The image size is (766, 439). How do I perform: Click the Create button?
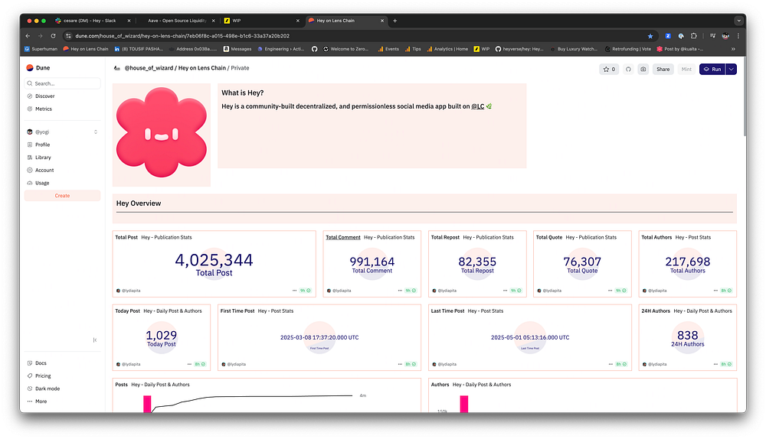62,196
